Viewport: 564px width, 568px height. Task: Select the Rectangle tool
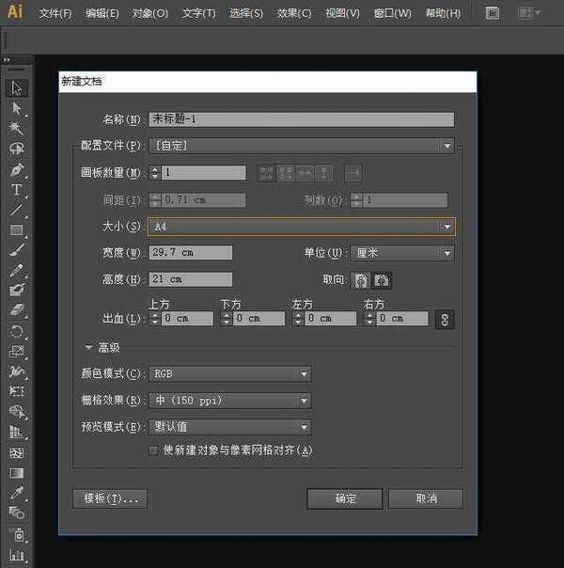[16, 229]
